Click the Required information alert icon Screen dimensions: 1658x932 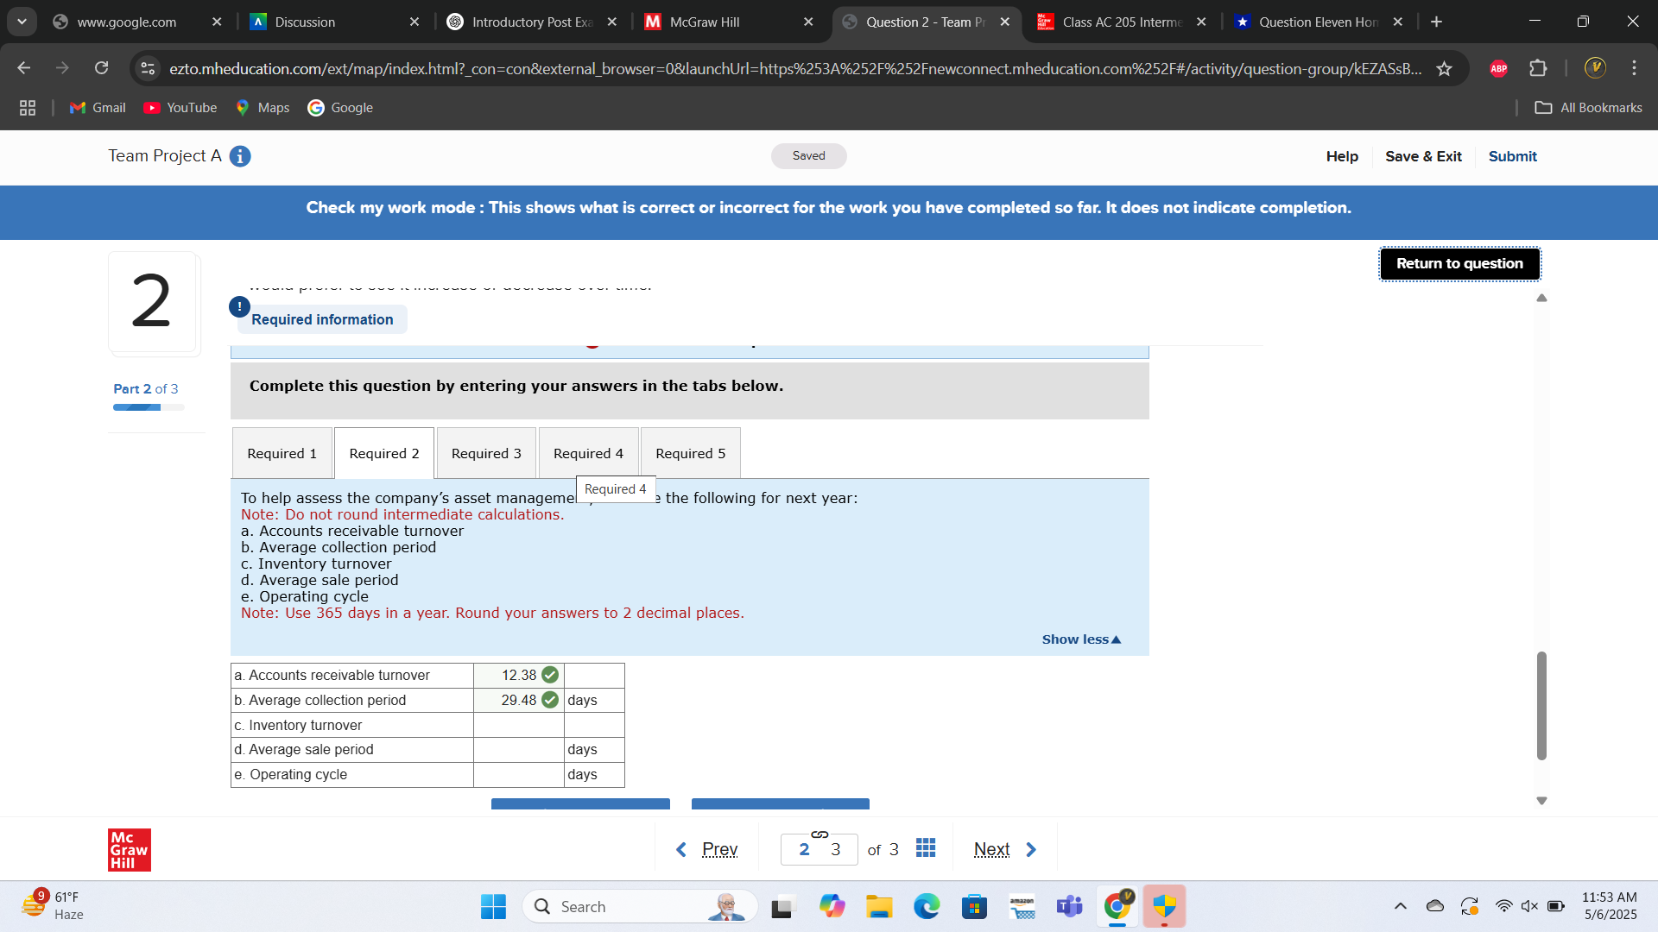(x=239, y=306)
